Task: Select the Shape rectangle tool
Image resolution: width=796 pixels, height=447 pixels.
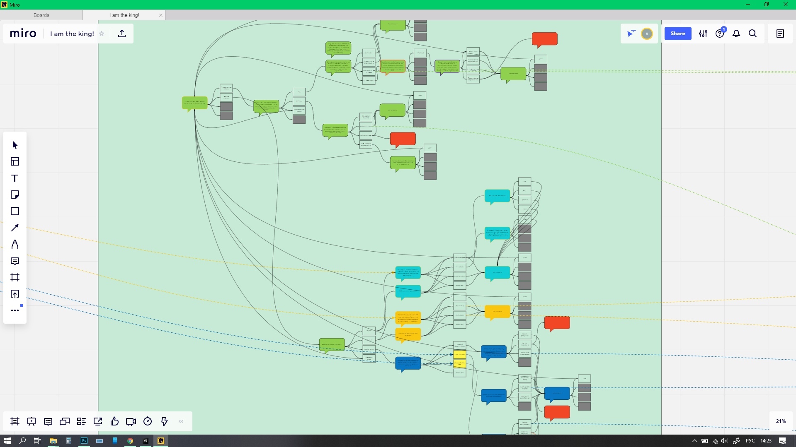Action: 15,211
